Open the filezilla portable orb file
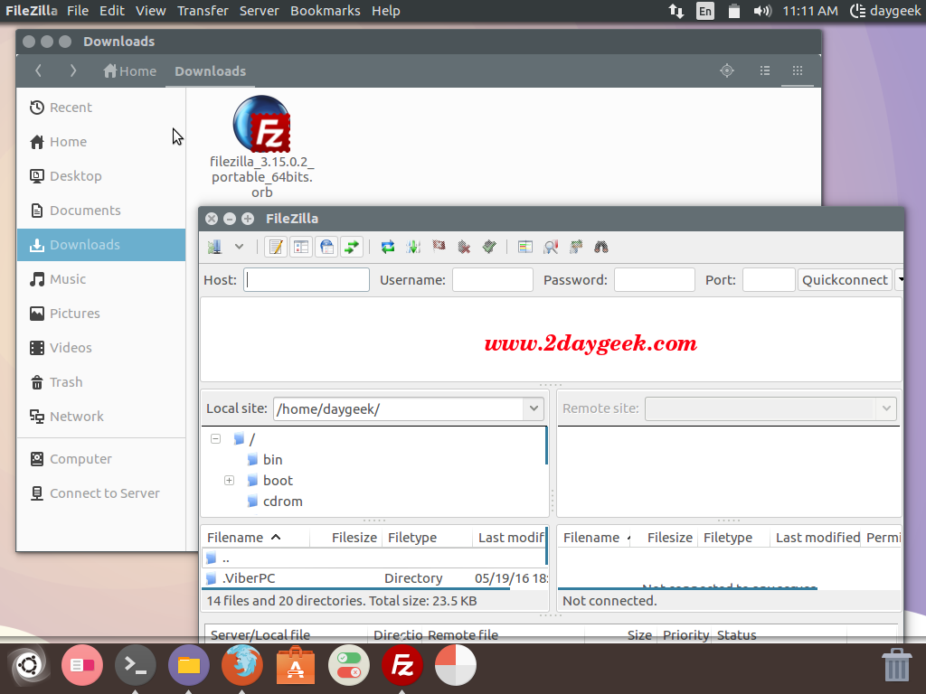The image size is (926, 694). 261,147
